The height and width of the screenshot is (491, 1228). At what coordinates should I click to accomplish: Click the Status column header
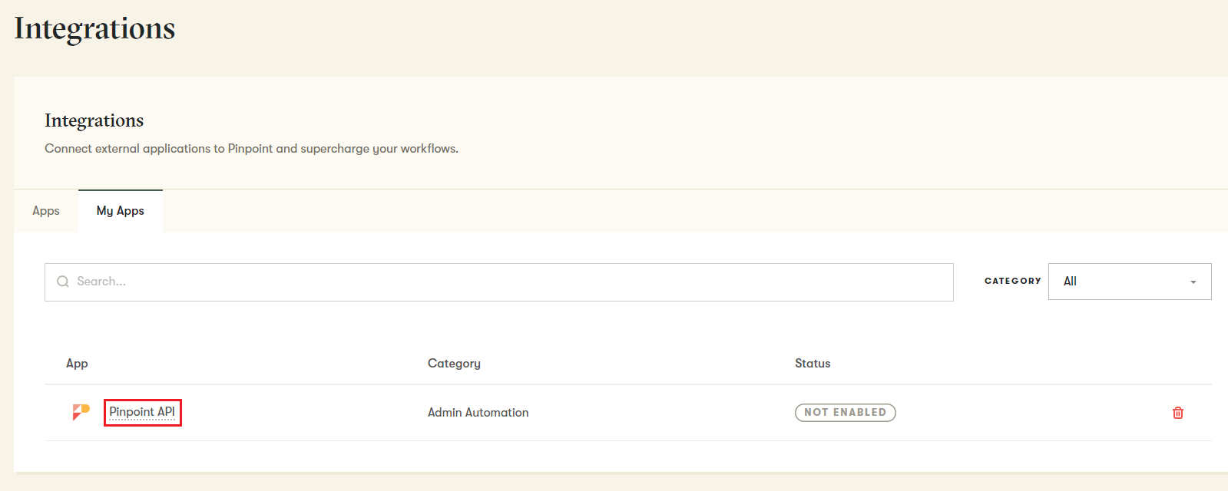813,364
